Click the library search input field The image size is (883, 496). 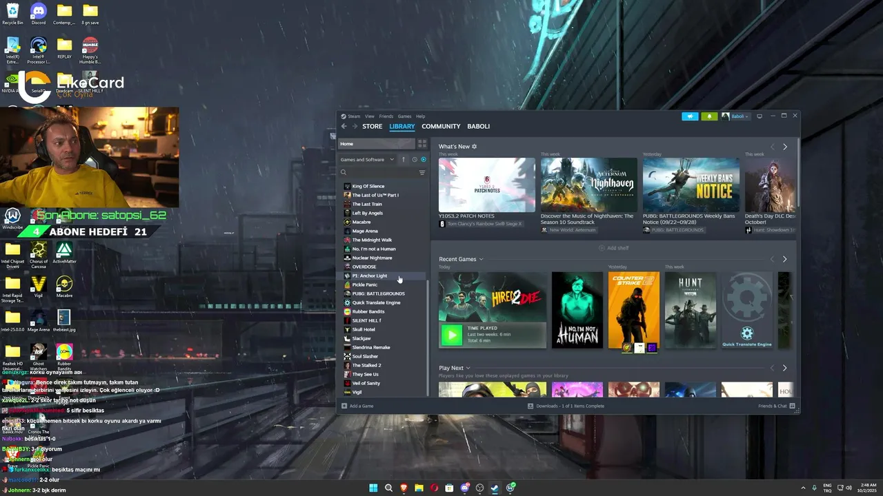point(383,173)
